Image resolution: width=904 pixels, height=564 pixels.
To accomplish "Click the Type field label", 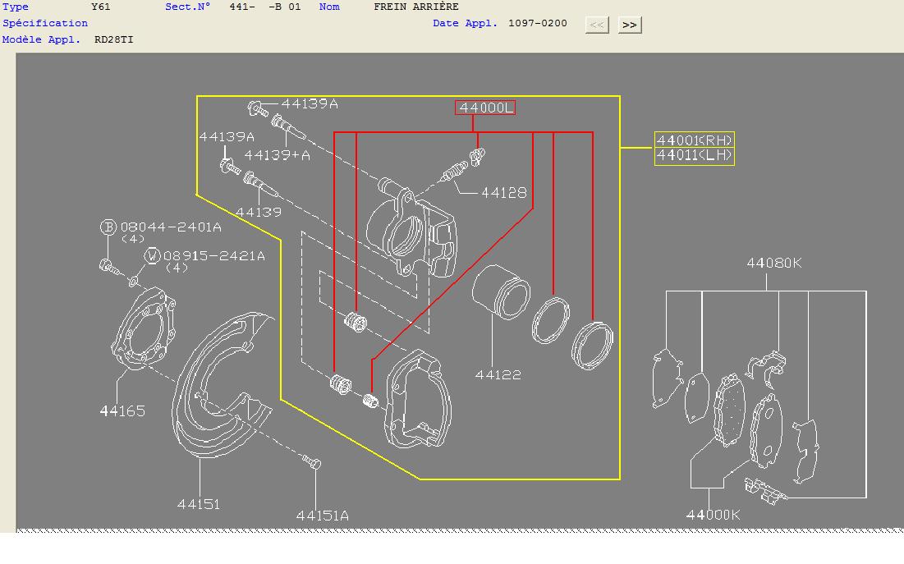I will (x=16, y=7).
